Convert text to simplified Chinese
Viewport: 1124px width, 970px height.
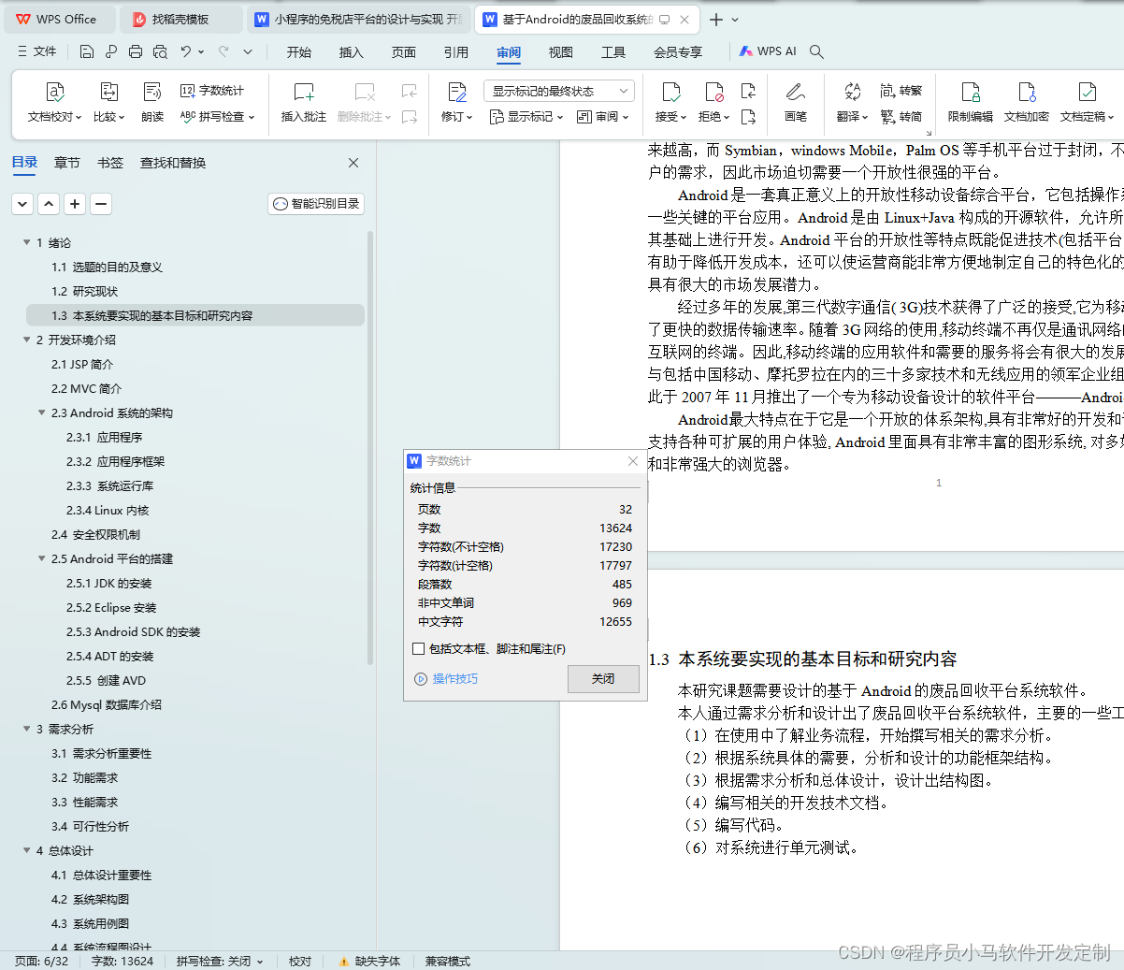[901, 117]
